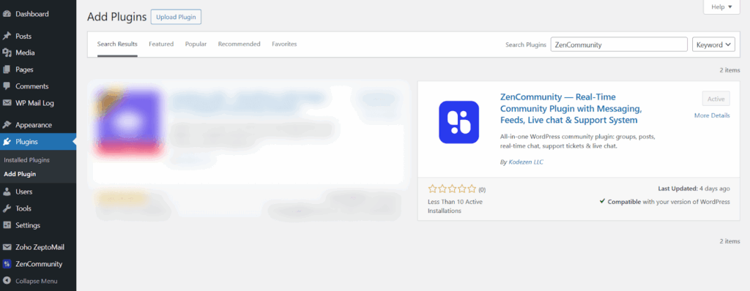Expand the Help dropdown tab
This screenshot has height=291, width=750.
point(721,7)
